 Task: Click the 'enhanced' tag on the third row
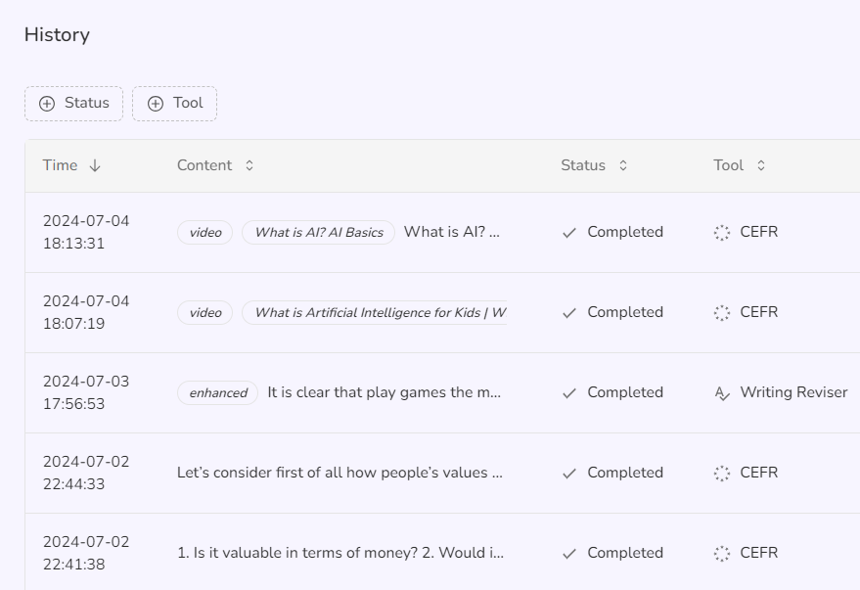(218, 393)
